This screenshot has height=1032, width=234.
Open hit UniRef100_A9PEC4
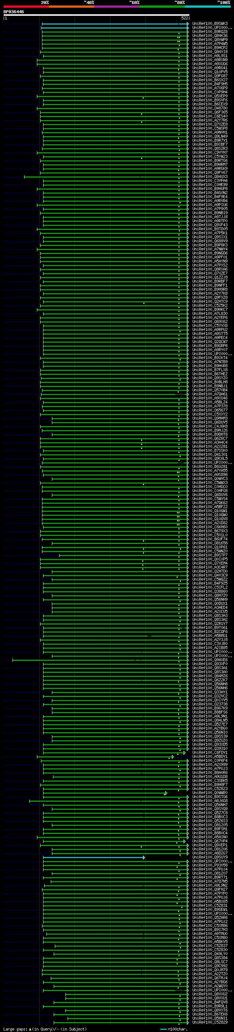tap(210, 338)
